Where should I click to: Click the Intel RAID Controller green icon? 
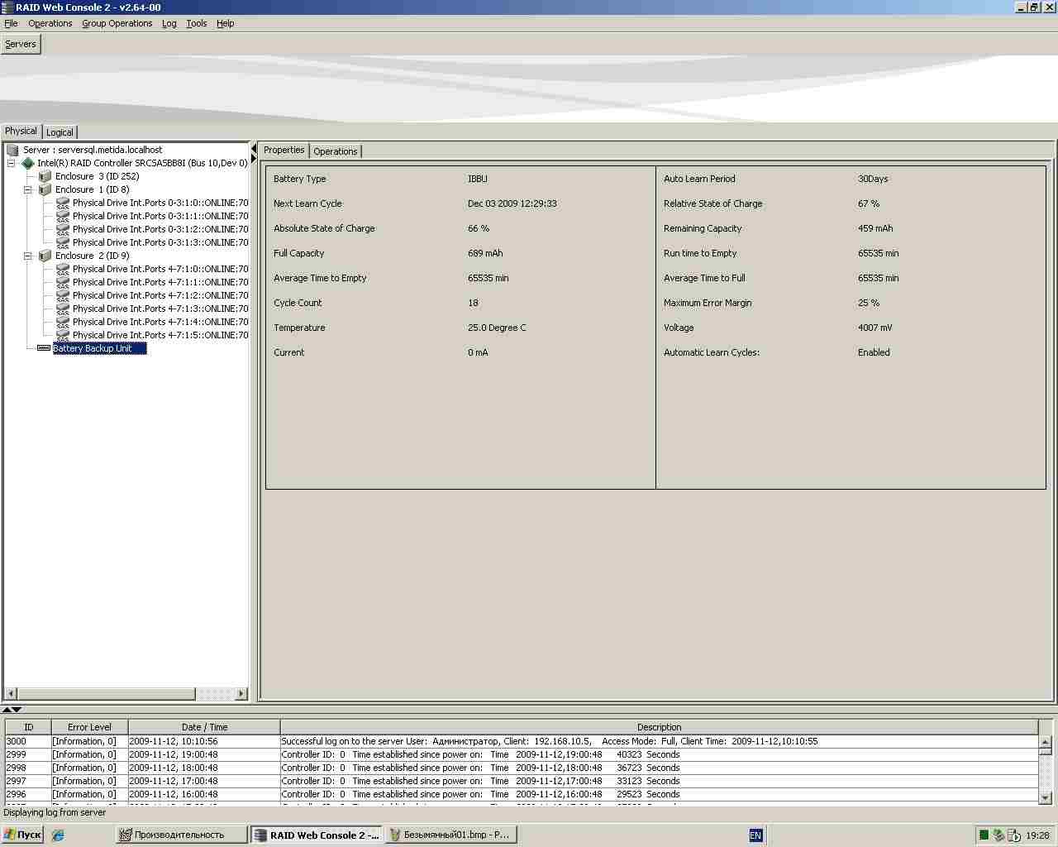[28, 163]
